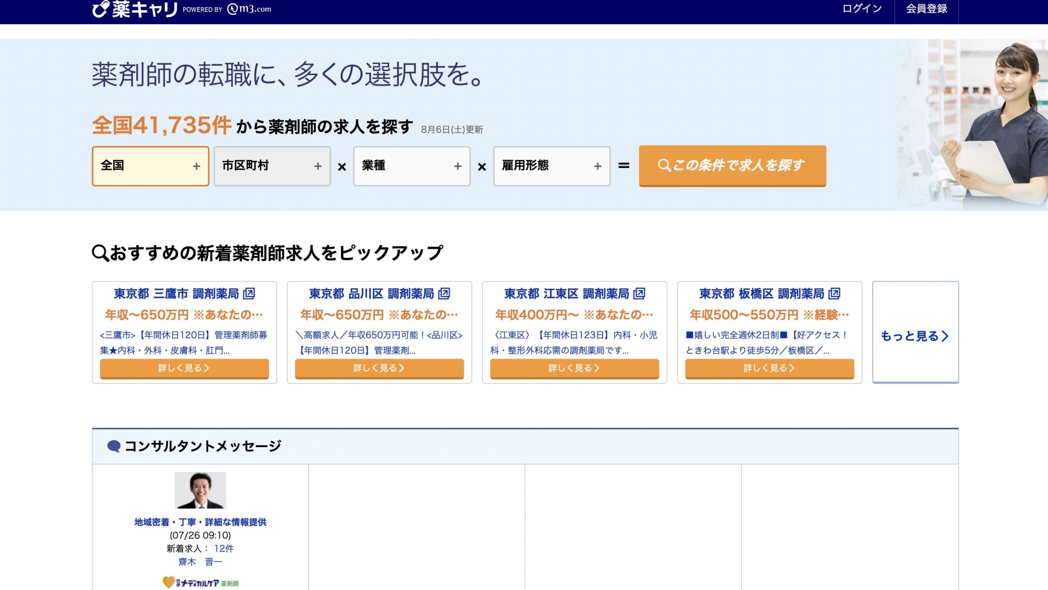Click external-link icon beside 品川区 調剤薬局
1048x590 pixels.
pyautogui.click(x=444, y=294)
